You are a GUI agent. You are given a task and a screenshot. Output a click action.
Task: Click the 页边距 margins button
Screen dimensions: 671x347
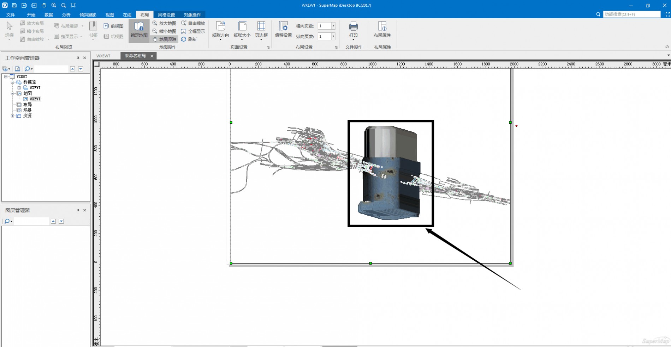click(x=261, y=30)
